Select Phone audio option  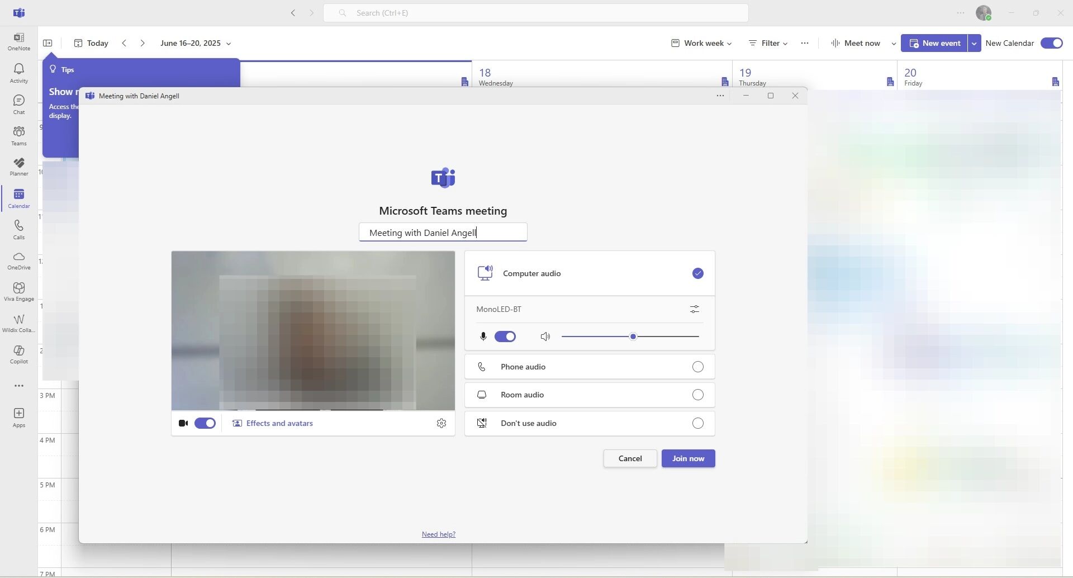590,367
